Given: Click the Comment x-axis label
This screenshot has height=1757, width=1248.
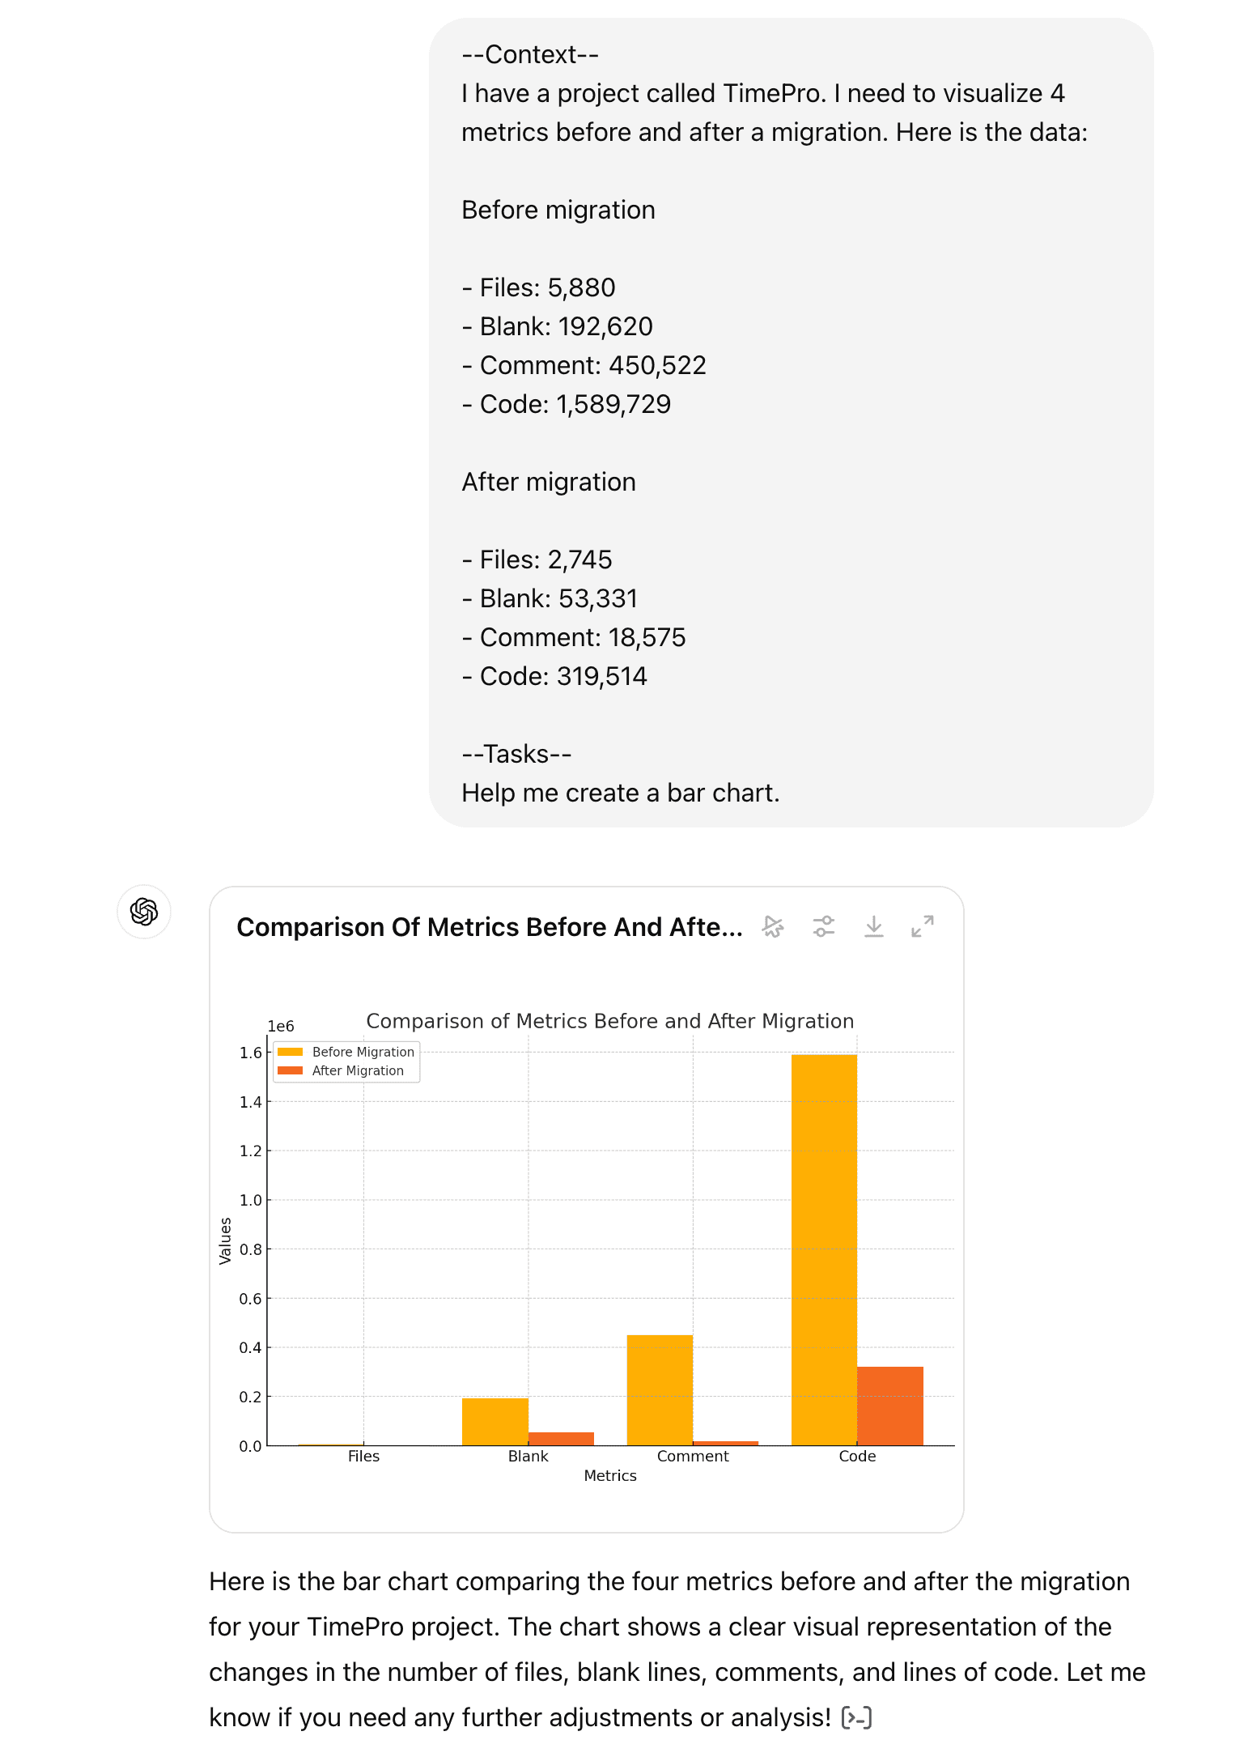Looking at the screenshot, I should (x=693, y=1456).
